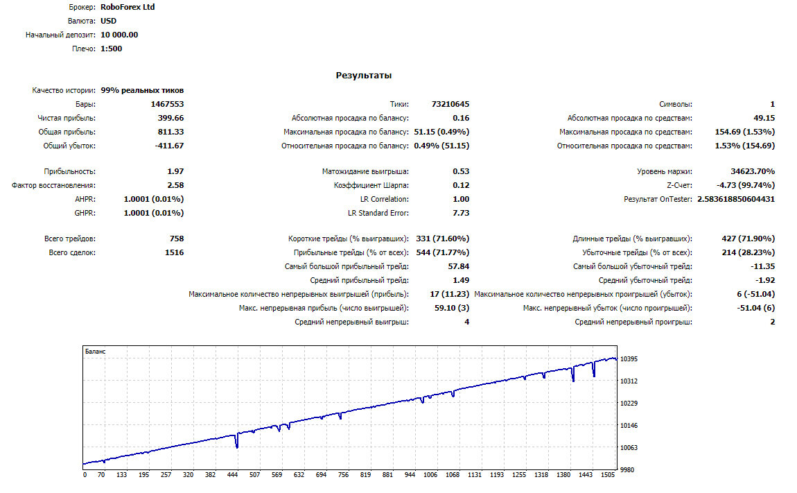Click the Фактор восстановления label

[x=53, y=185]
